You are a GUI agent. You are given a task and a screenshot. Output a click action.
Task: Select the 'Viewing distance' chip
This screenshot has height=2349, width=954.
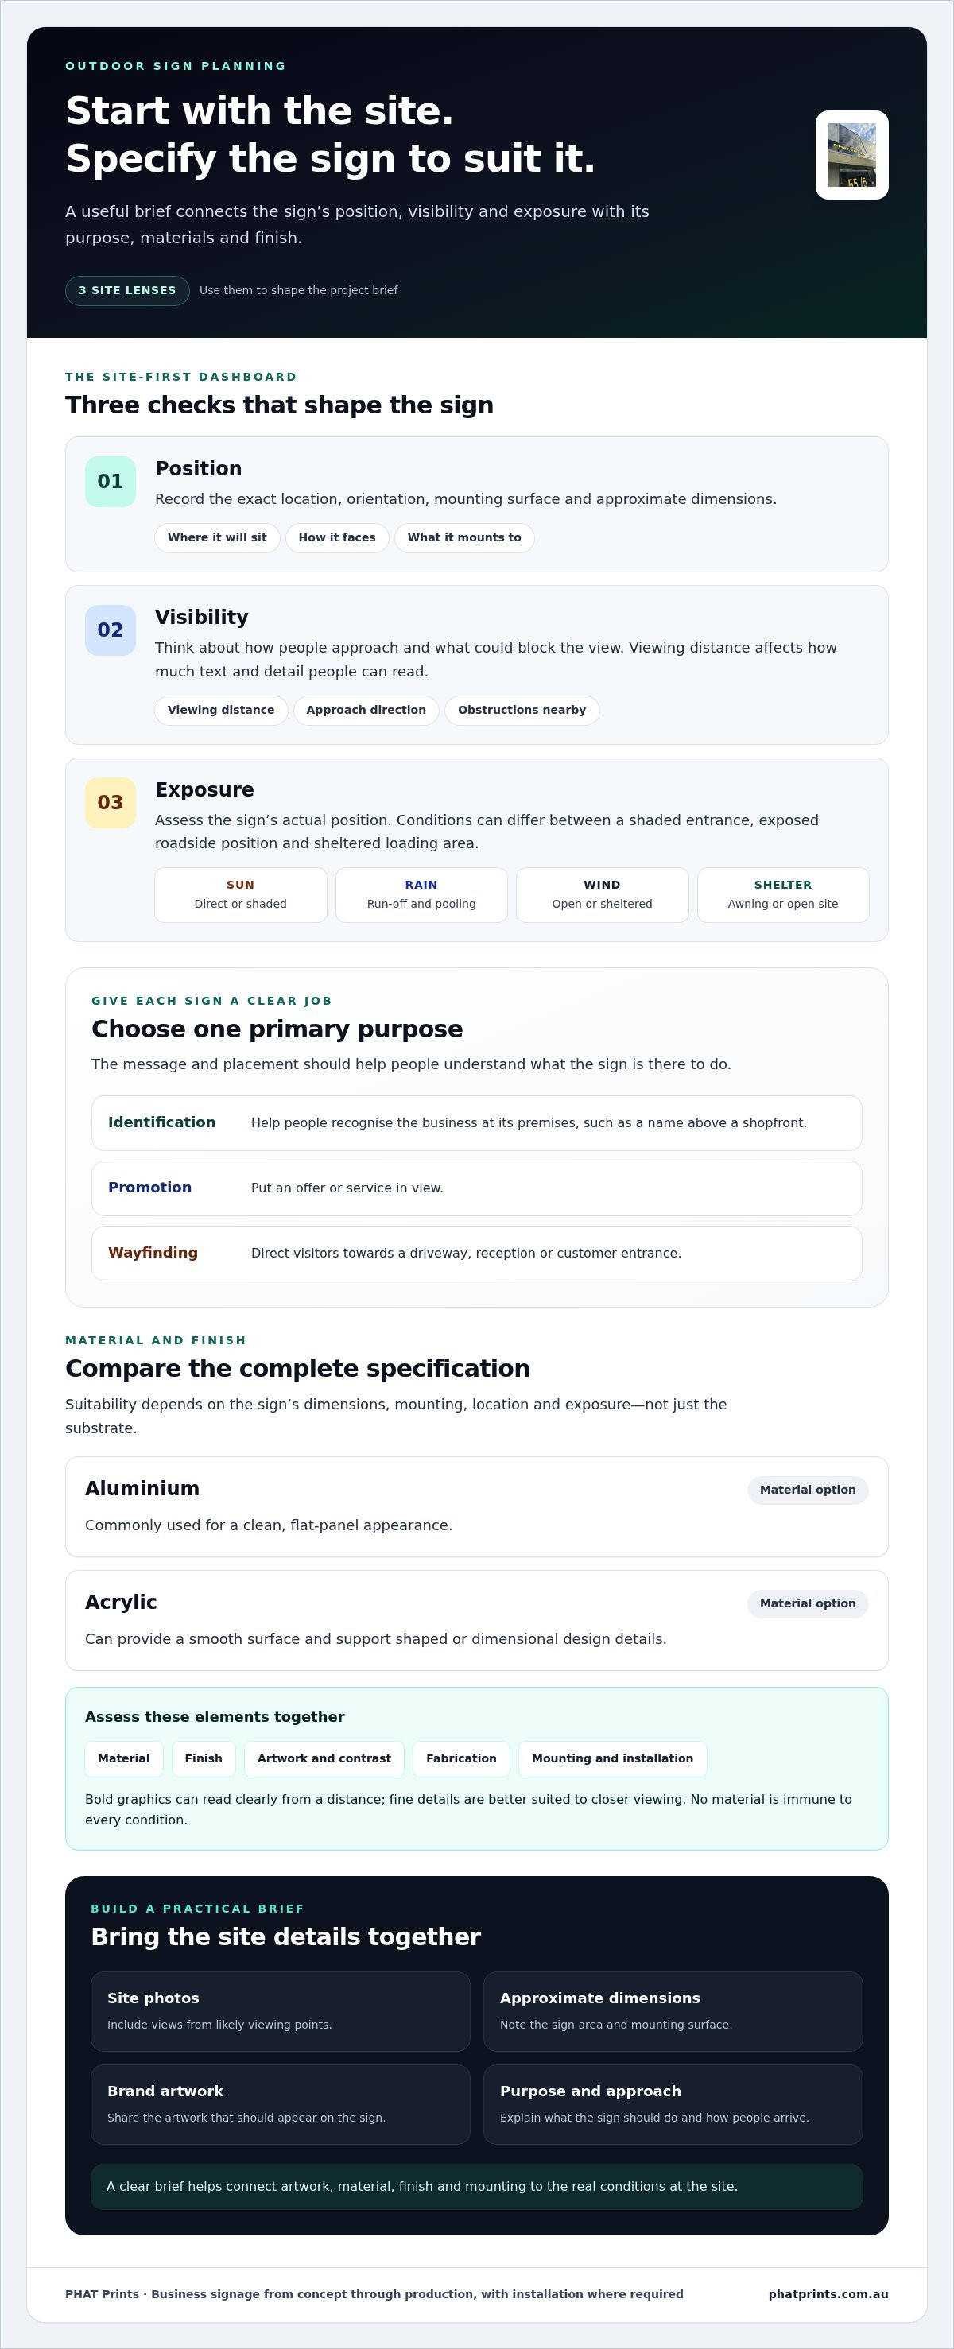pos(221,711)
